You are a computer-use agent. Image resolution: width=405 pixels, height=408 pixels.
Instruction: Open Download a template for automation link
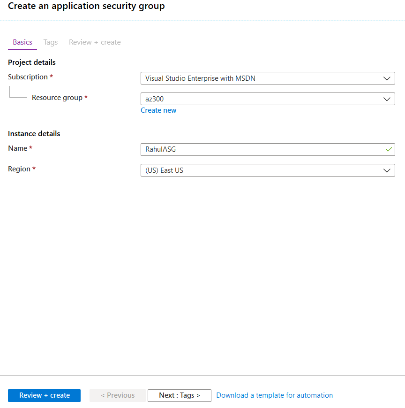point(274,395)
